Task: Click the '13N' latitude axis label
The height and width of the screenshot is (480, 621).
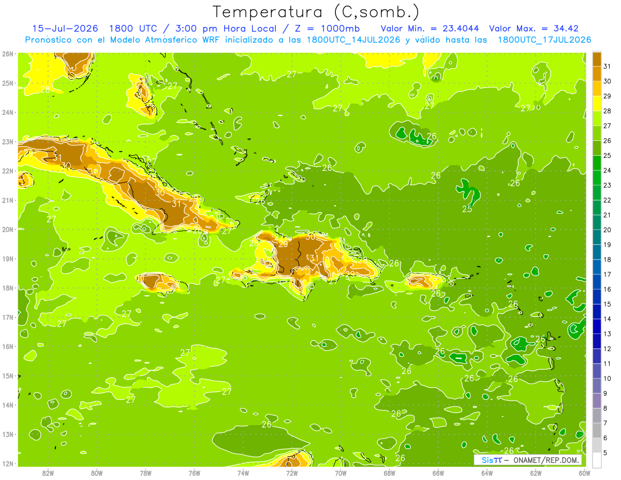Action: coord(8,434)
